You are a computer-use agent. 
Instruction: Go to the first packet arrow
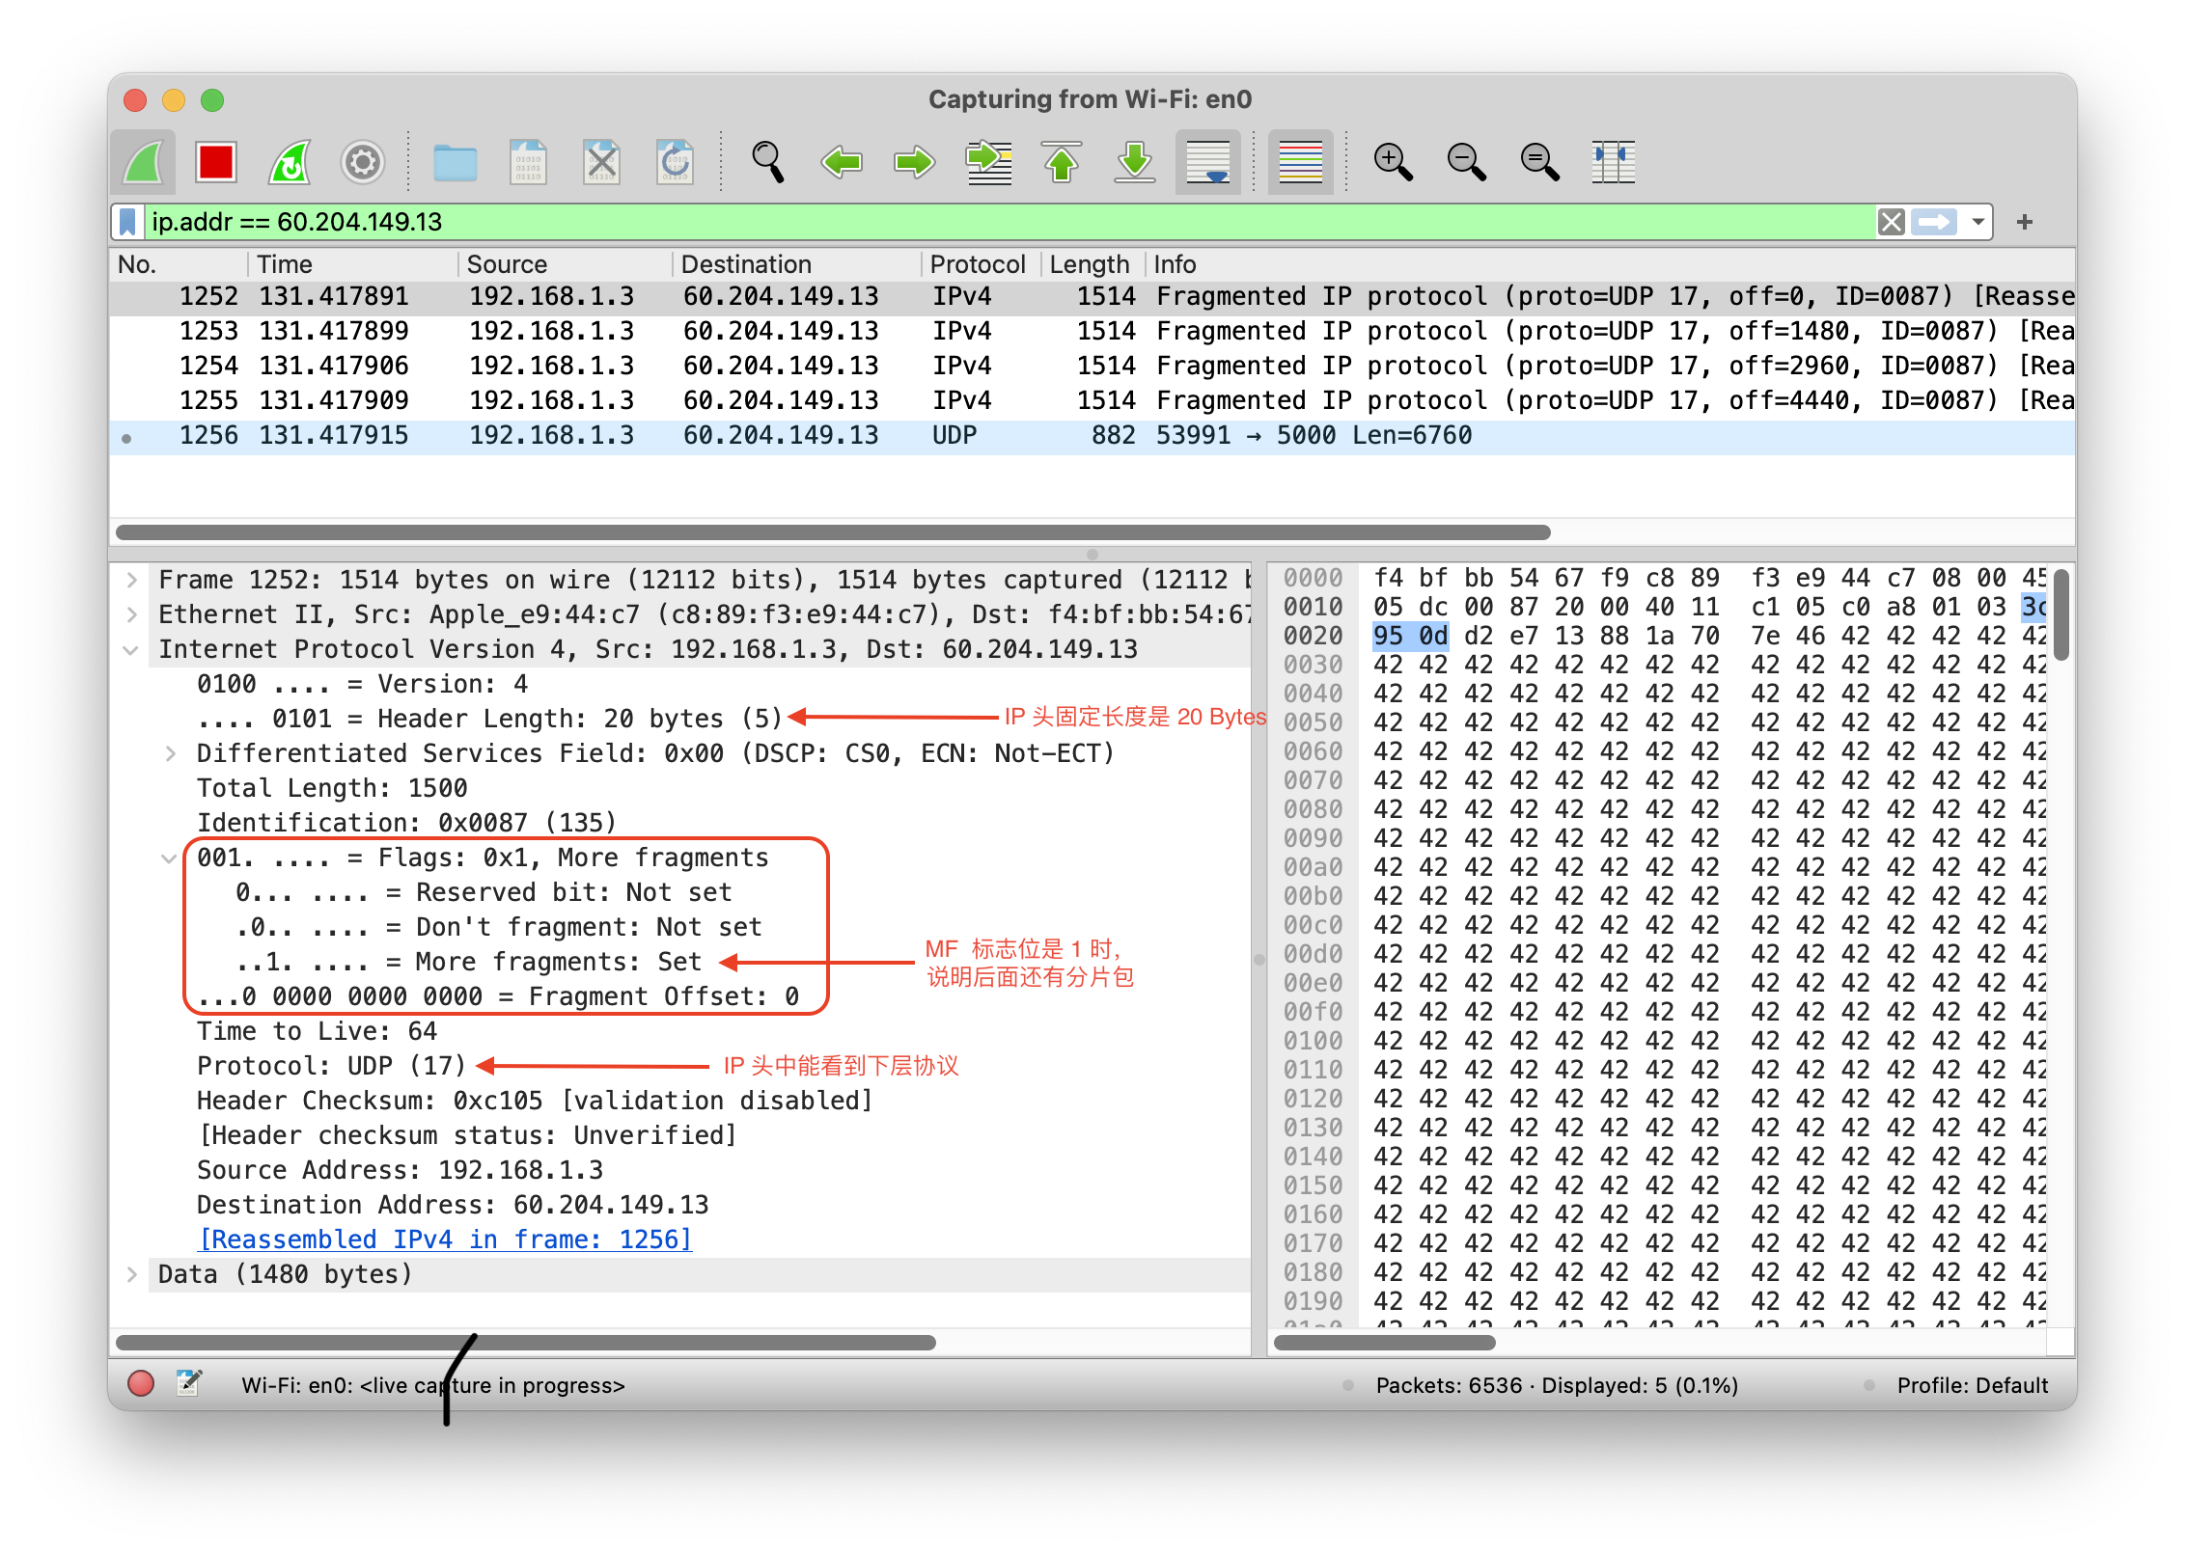click(1062, 162)
